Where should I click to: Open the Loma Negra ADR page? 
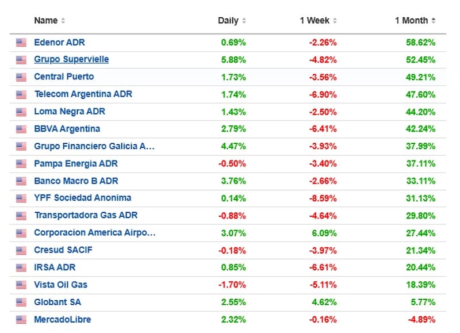(70, 112)
